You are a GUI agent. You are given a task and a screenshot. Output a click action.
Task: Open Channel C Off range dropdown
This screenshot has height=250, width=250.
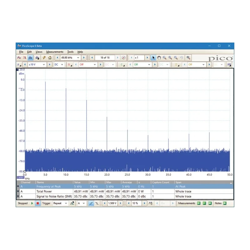[x=149, y=65]
